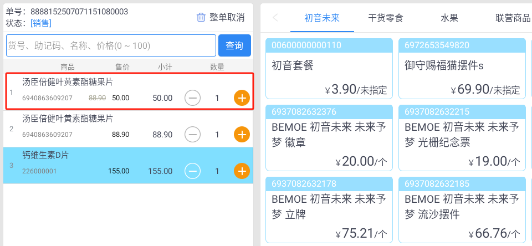The width and height of the screenshot is (532, 246).
Task: Decrease quantity of first 汤臣倍健叶黄素酯糖果片 row
Action: (192, 98)
